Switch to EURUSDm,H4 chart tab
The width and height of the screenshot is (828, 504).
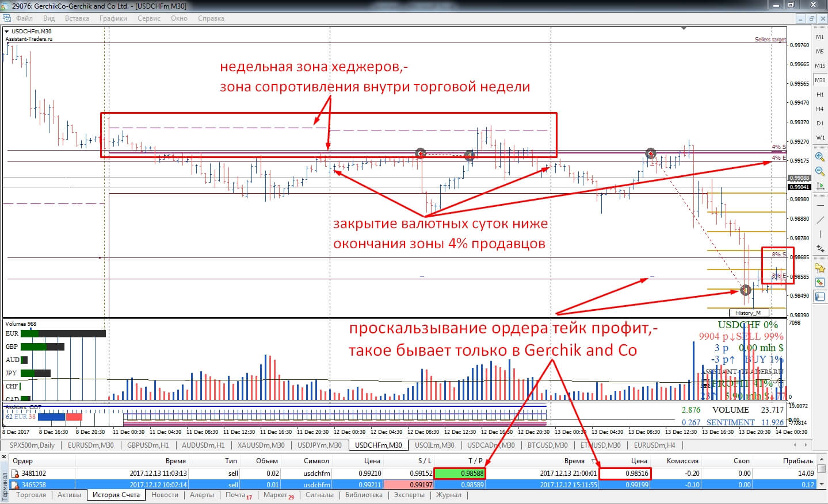(x=655, y=445)
